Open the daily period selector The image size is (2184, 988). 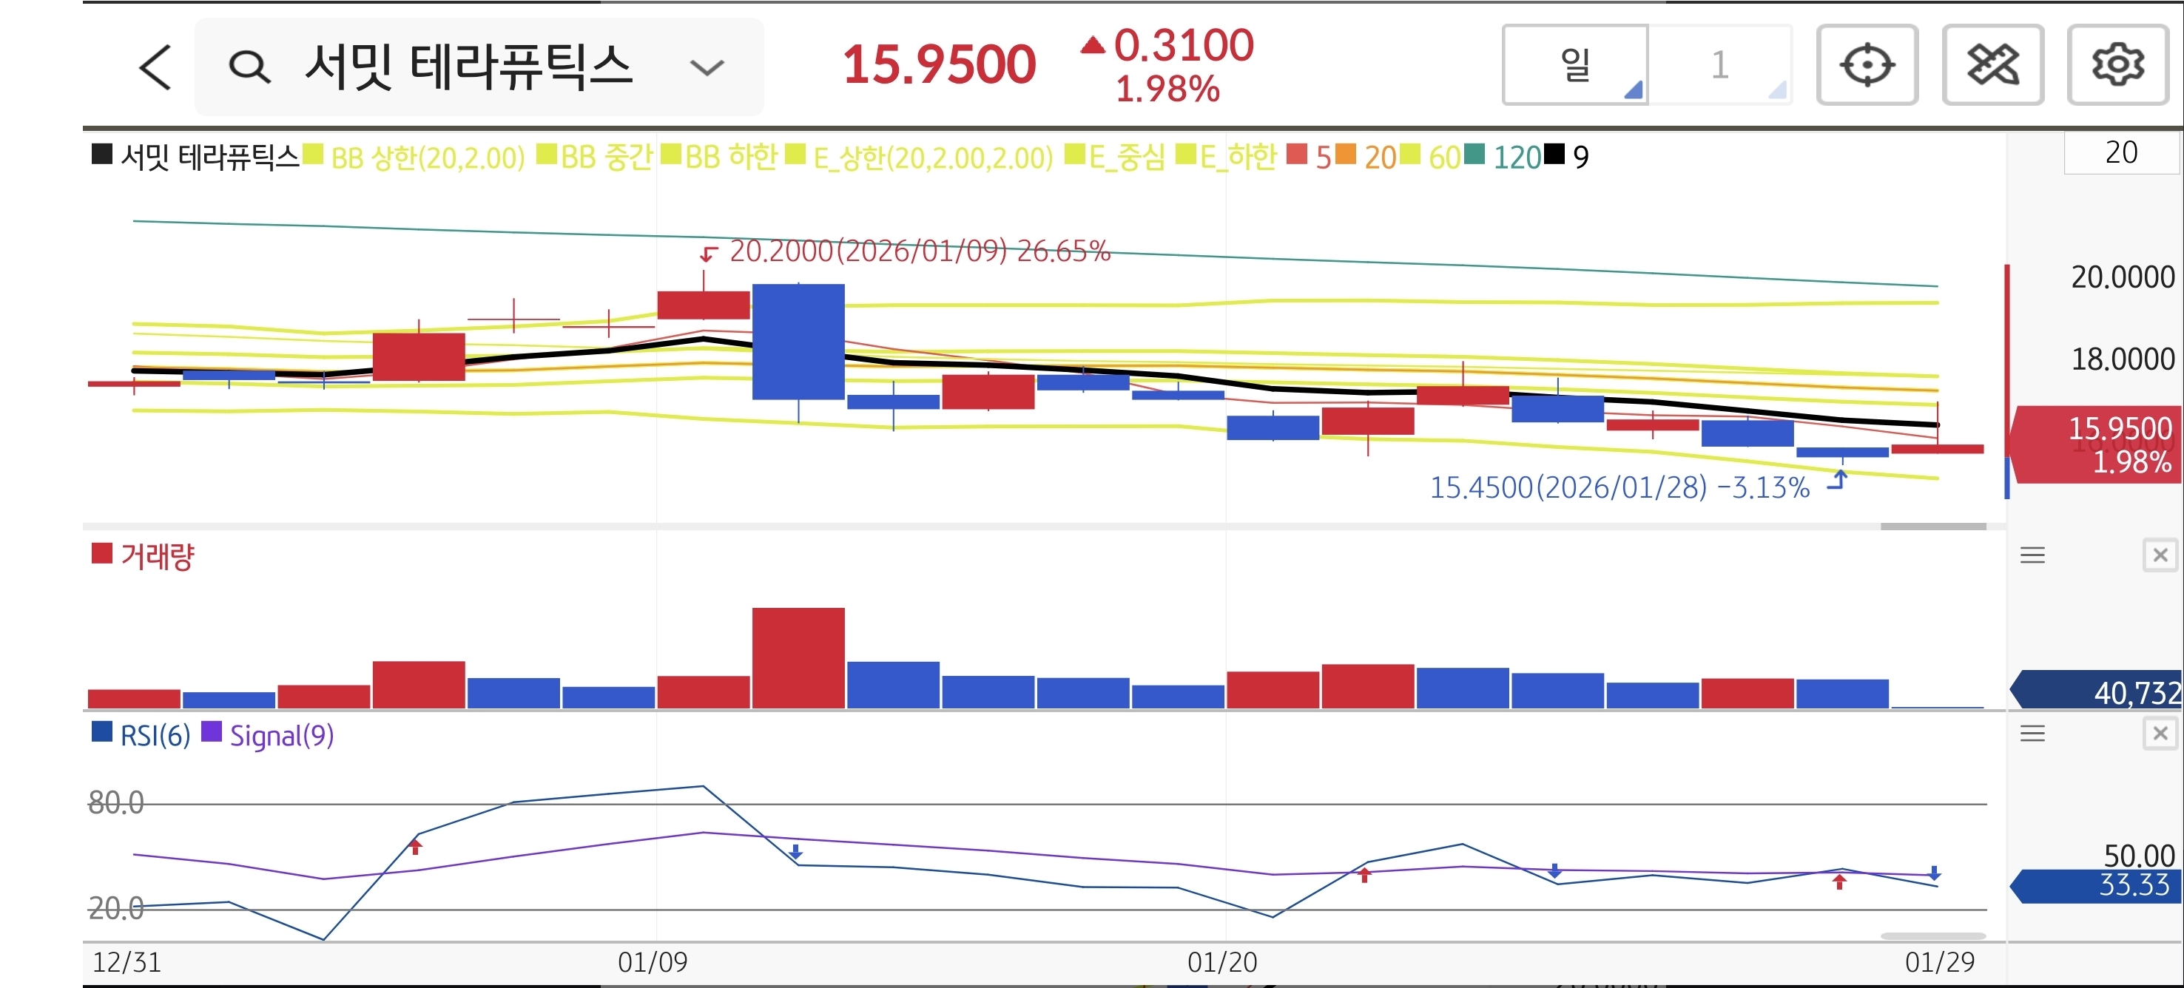[x=1575, y=65]
